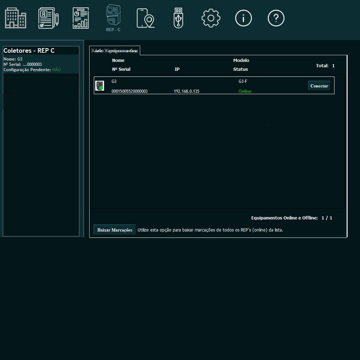Image resolution: width=360 pixels, height=360 pixels.
Task: Select the G3 collector in the Coletores panel
Action: click(x=41, y=64)
